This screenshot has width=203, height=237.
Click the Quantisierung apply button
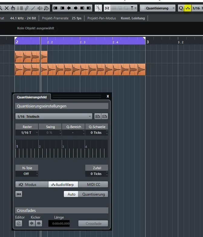pos(93,194)
